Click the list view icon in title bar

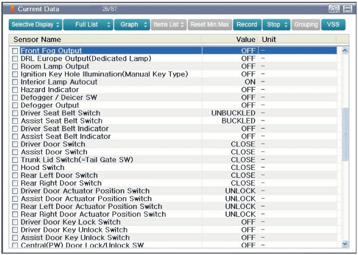[x=347, y=9]
